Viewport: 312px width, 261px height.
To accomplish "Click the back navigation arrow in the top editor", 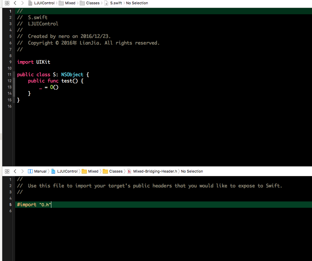I will click(14, 3).
